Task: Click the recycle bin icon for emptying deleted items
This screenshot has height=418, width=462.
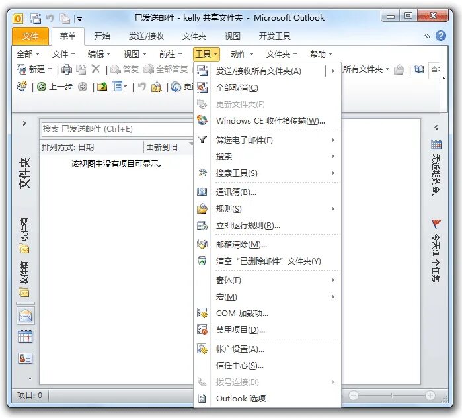Action: [x=202, y=261]
